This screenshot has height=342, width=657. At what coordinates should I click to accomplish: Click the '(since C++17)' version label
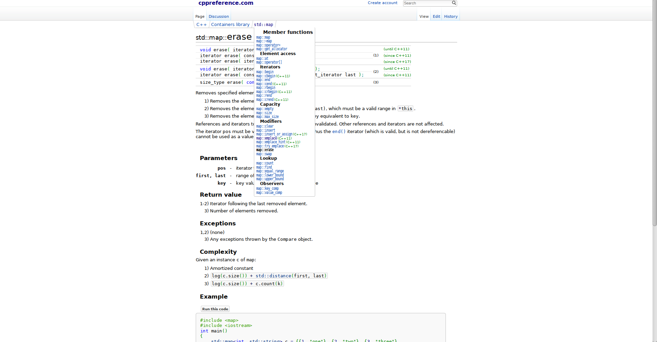[397, 62]
